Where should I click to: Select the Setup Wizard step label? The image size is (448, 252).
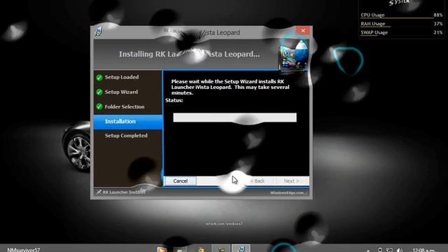click(x=121, y=92)
